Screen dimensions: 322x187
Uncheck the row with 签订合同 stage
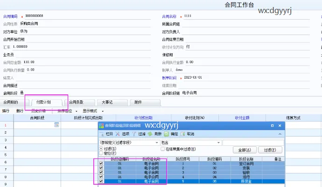pyautogui.click(x=101, y=164)
